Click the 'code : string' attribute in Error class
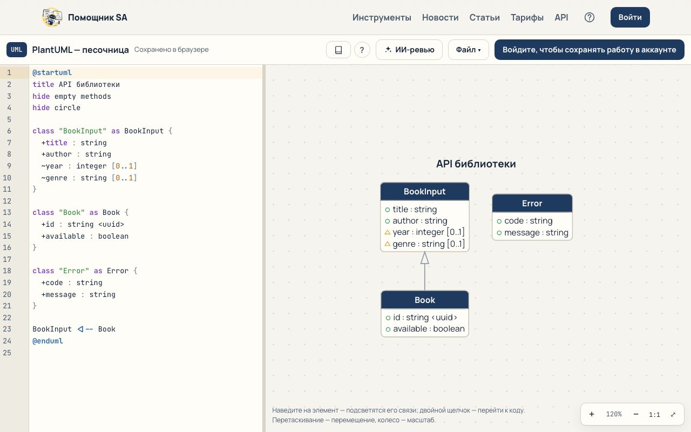 525,221
